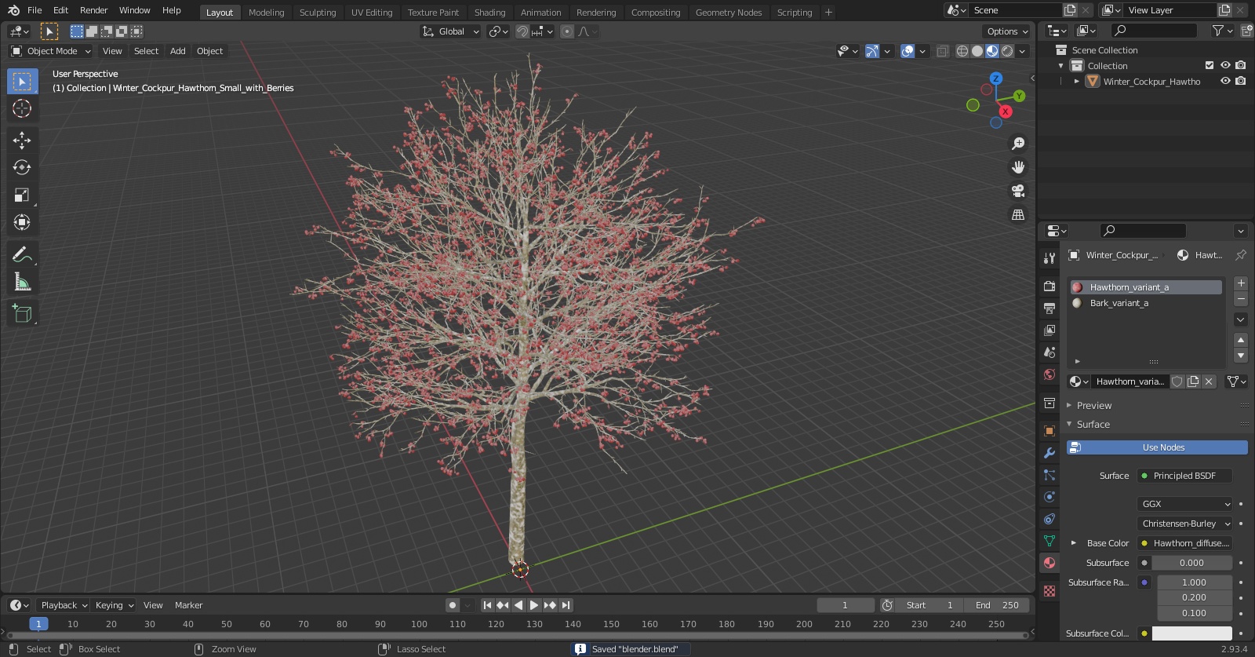Switch to rendered viewport shading
Image resolution: width=1255 pixels, height=657 pixels.
[1007, 51]
